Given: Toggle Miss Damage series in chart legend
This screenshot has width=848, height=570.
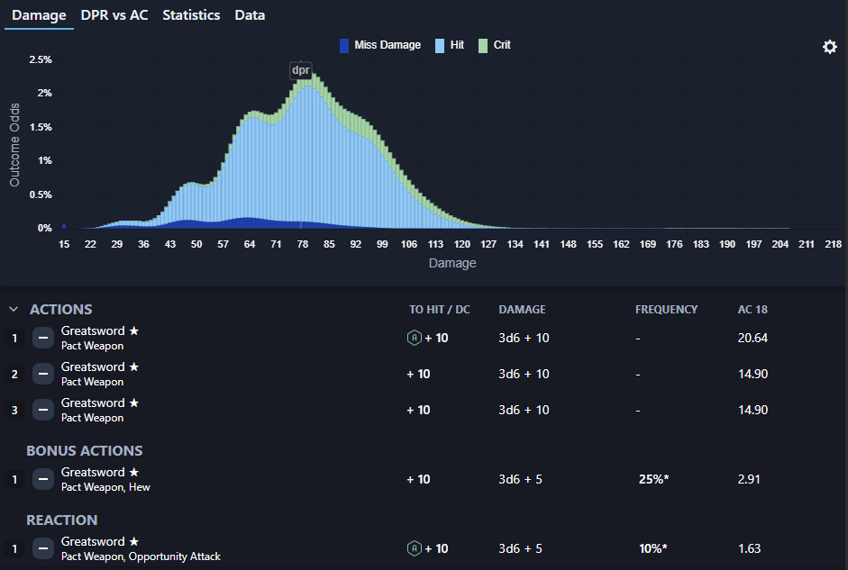Looking at the screenshot, I should pos(387,45).
